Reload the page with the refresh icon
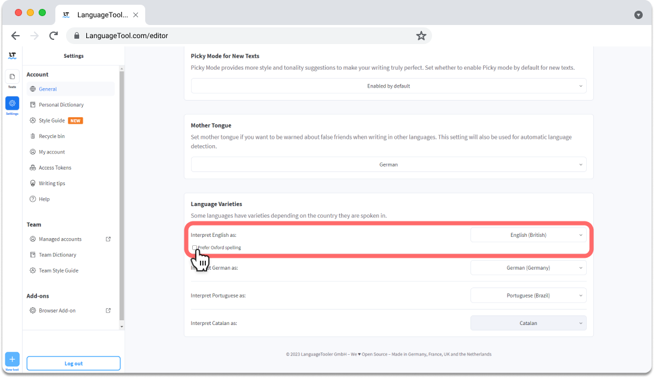 [x=54, y=36]
